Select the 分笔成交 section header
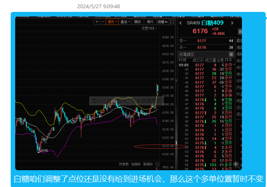This screenshot has height=187, width=267. (206, 55)
